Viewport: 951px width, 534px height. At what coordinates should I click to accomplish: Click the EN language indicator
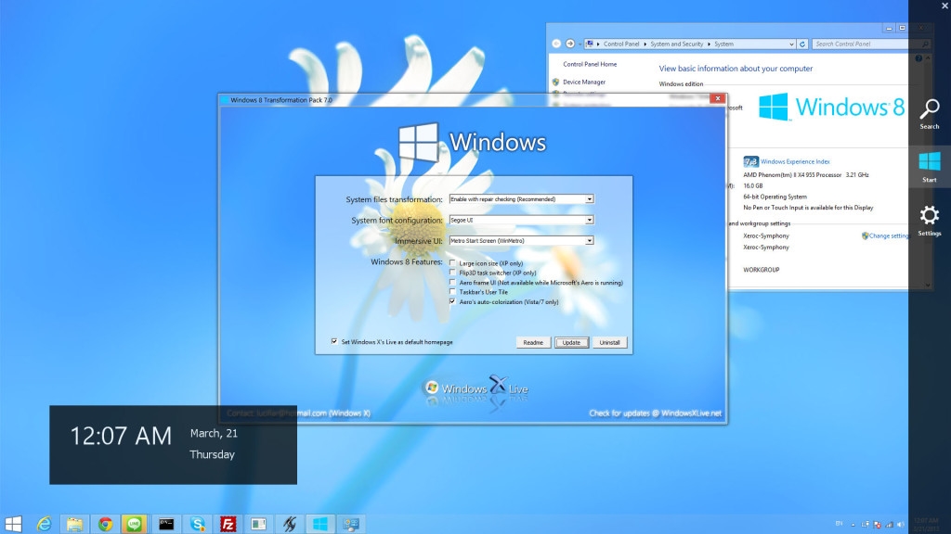tap(839, 524)
